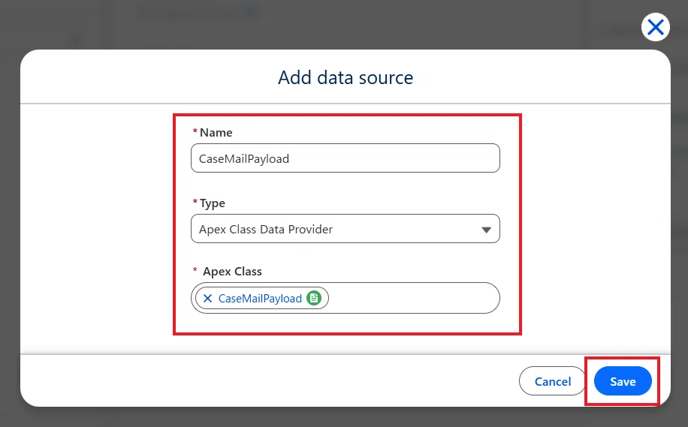688x427 pixels.
Task: Save the data source
Action: (623, 381)
